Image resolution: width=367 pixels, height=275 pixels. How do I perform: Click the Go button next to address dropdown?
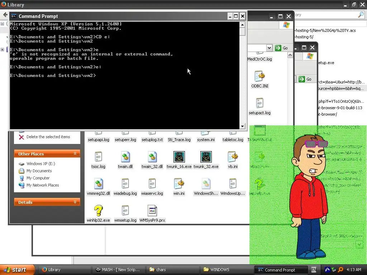point(281,48)
